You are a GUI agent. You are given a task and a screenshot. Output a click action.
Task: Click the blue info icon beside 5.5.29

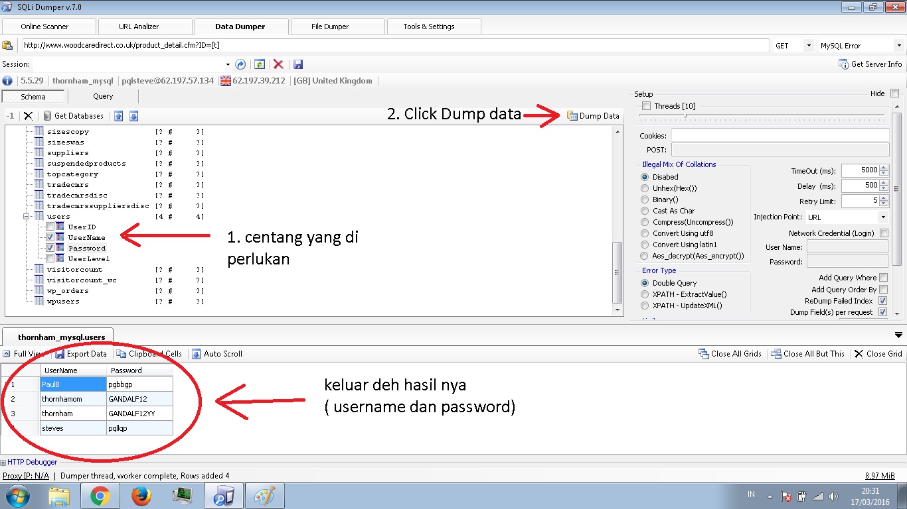click(7, 81)
